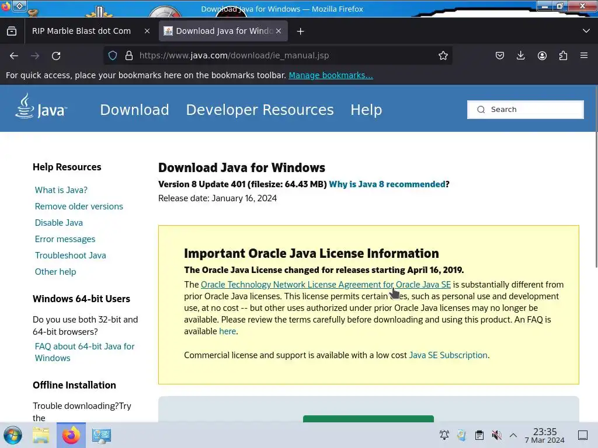Open Firefox View recent browsing icon
Viewport: 598px width, 448px height.
point(12,32)
